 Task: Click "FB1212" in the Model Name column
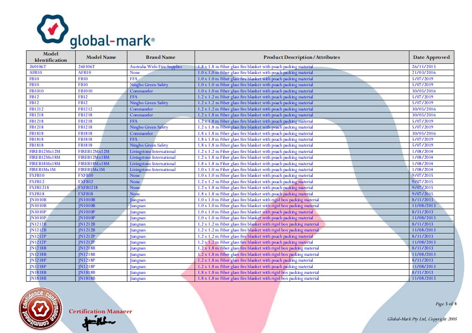pos(85,109)
